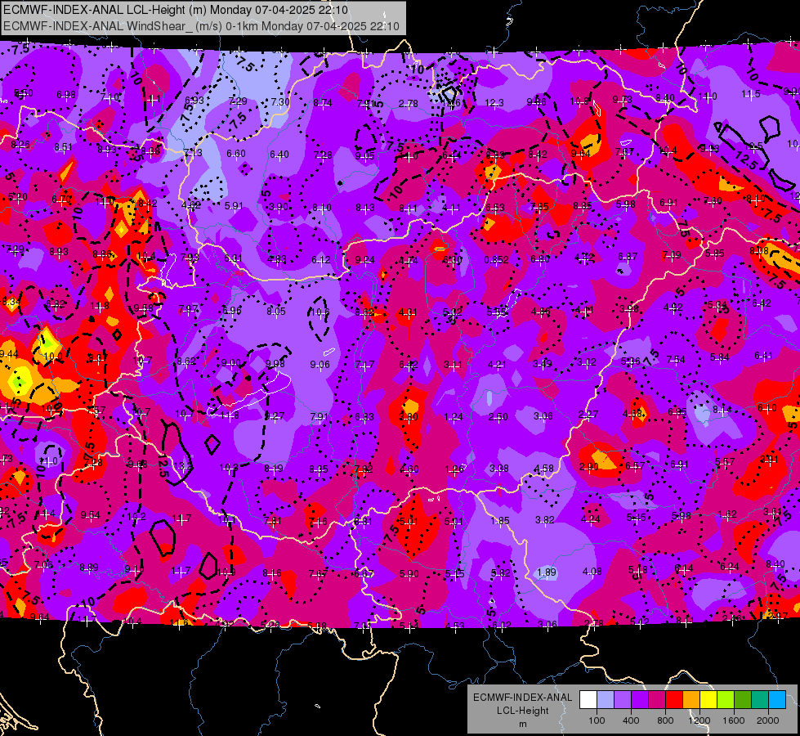Click the wind shear value 2.50
800x736 pixels.
[498, 417]
